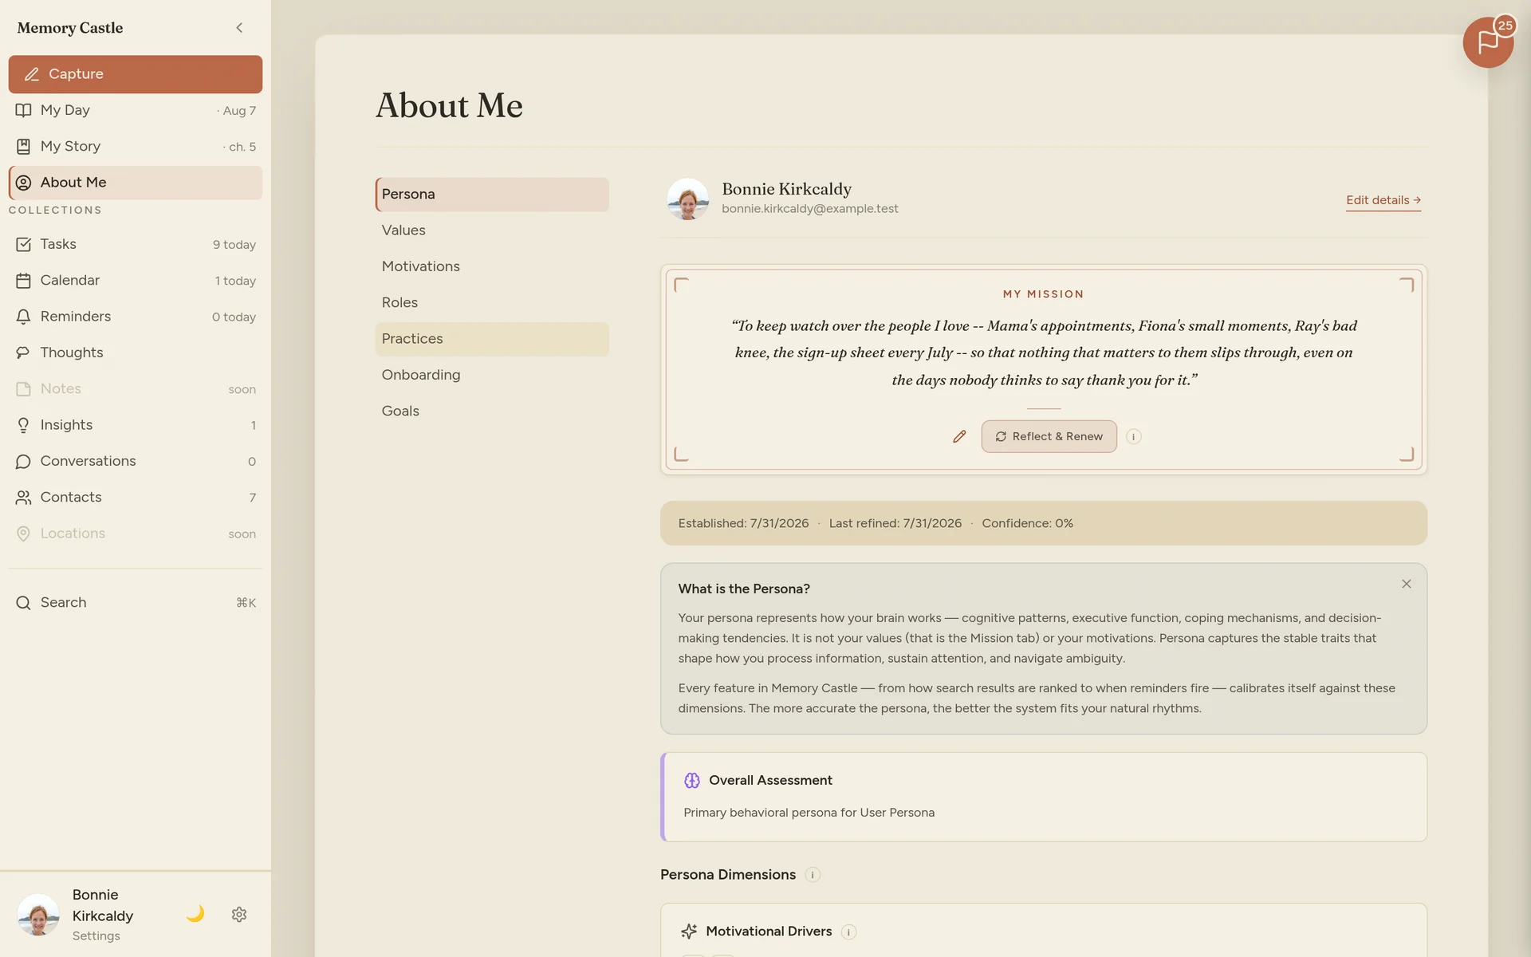This screenshot has height=957, width=1531.
Task: Select the Roles tab
Action: tap(492, 303)
